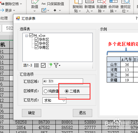This screenshot has height=133, width=138.
Task: Click the cell containing 53880
Action: (x=90, y=122)
